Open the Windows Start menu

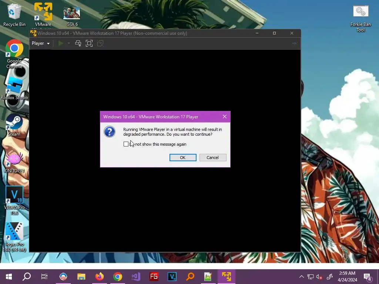click(x=9, y=277)
